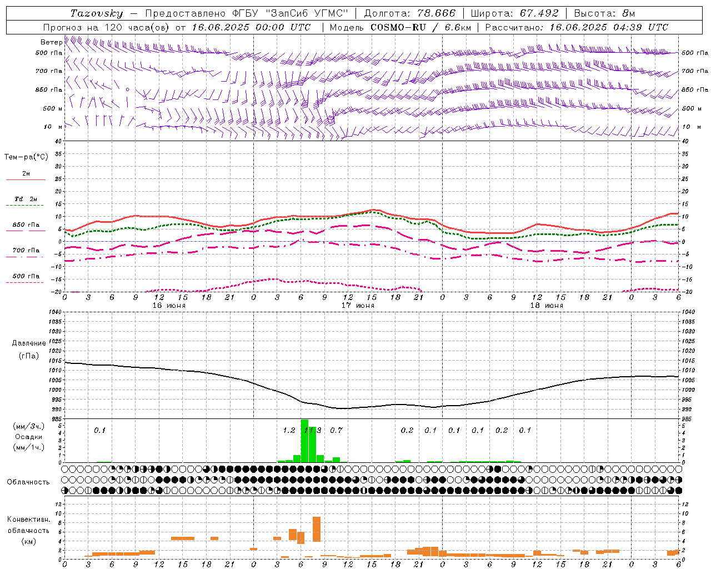Click the "Высота: 8м" header entry
This screenshot has width=711, height=569.
click(604, 13)
